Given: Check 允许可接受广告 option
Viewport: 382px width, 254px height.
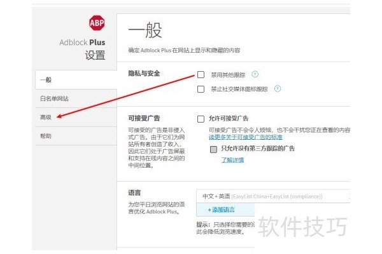Looking at the screenshot, I should tap(201, 119).
